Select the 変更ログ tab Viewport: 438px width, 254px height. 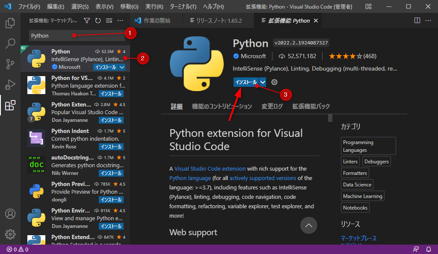[272, 106]
